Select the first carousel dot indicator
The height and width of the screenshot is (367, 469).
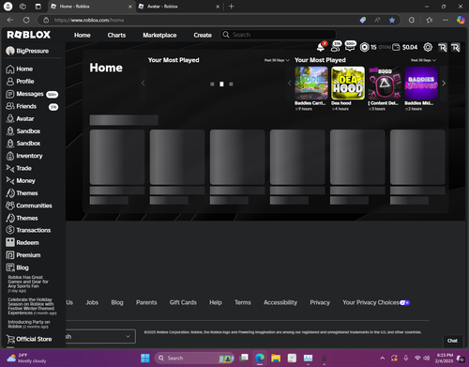[x=212, y=84]
